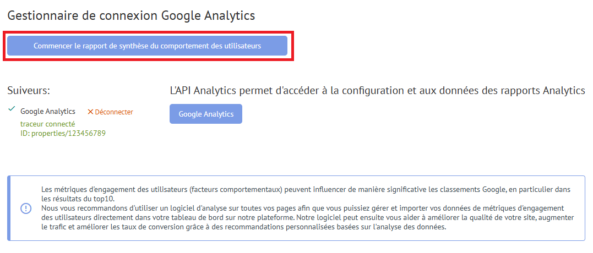Click the blue Google Analytics API button
This screenshot has height=253, width=593.
tap(206, 114)
